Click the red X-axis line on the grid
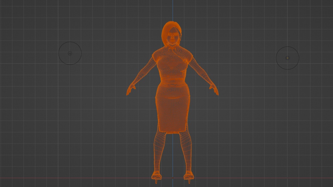333x187 pixels. [x=65, y=178]
